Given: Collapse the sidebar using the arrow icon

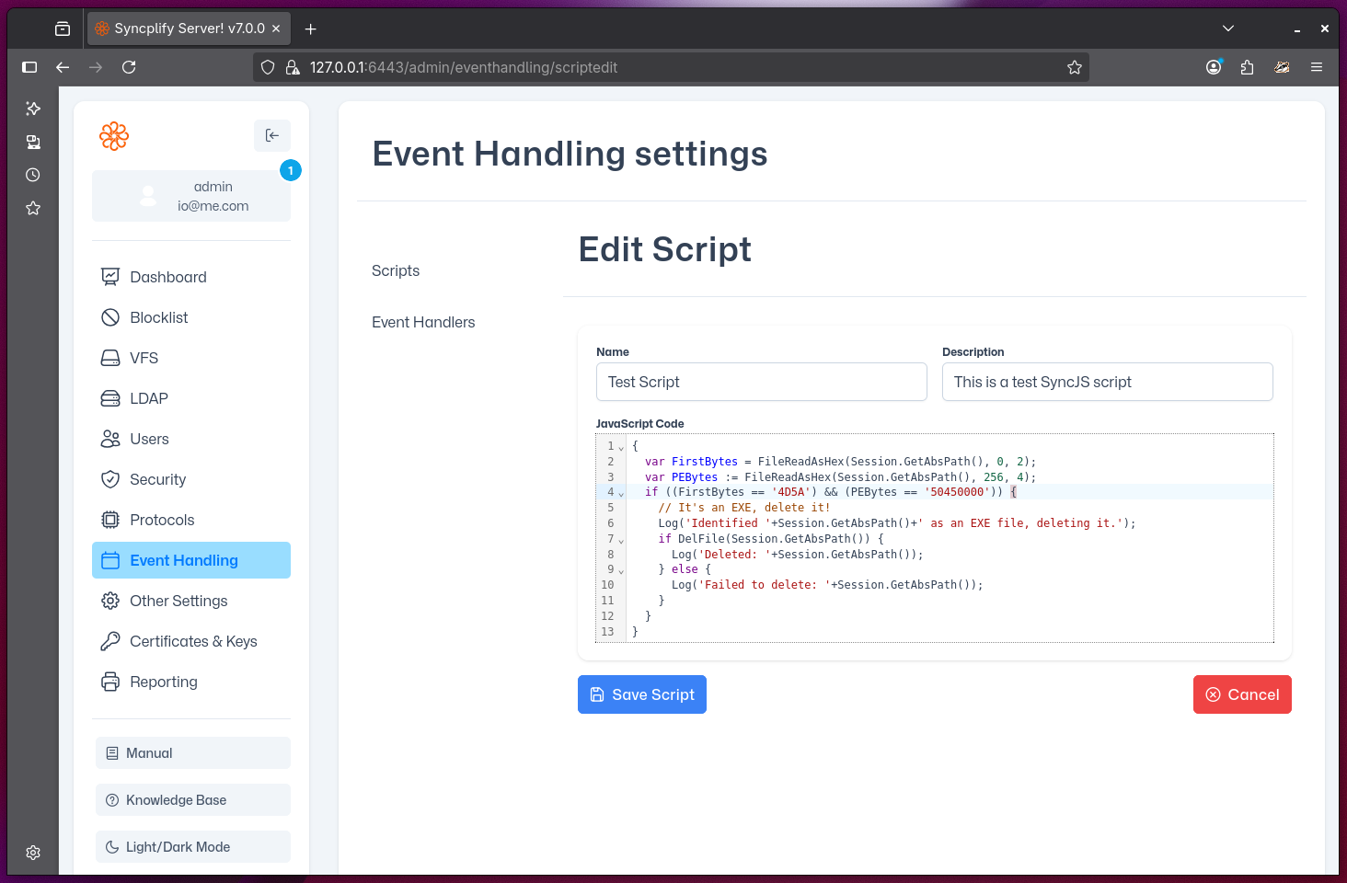Looking at the screenshot, I should point(271,135).
